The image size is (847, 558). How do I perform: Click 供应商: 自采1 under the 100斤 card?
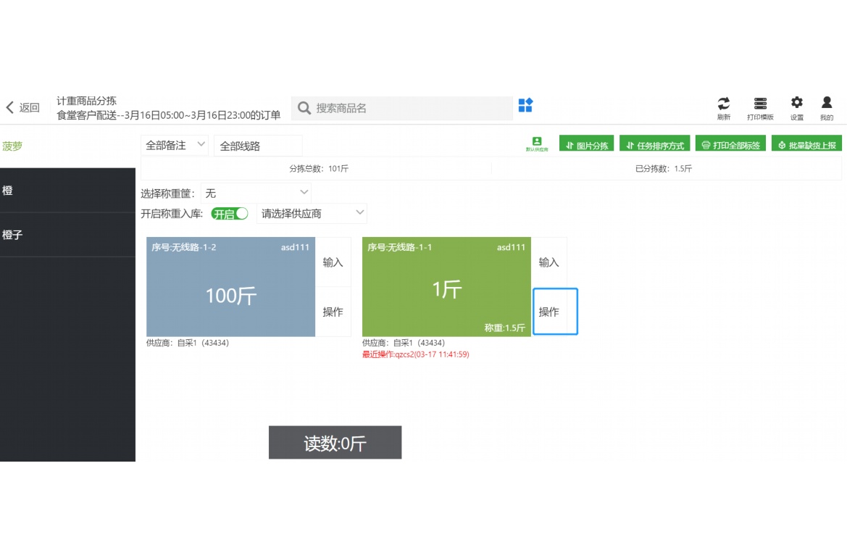188,343
